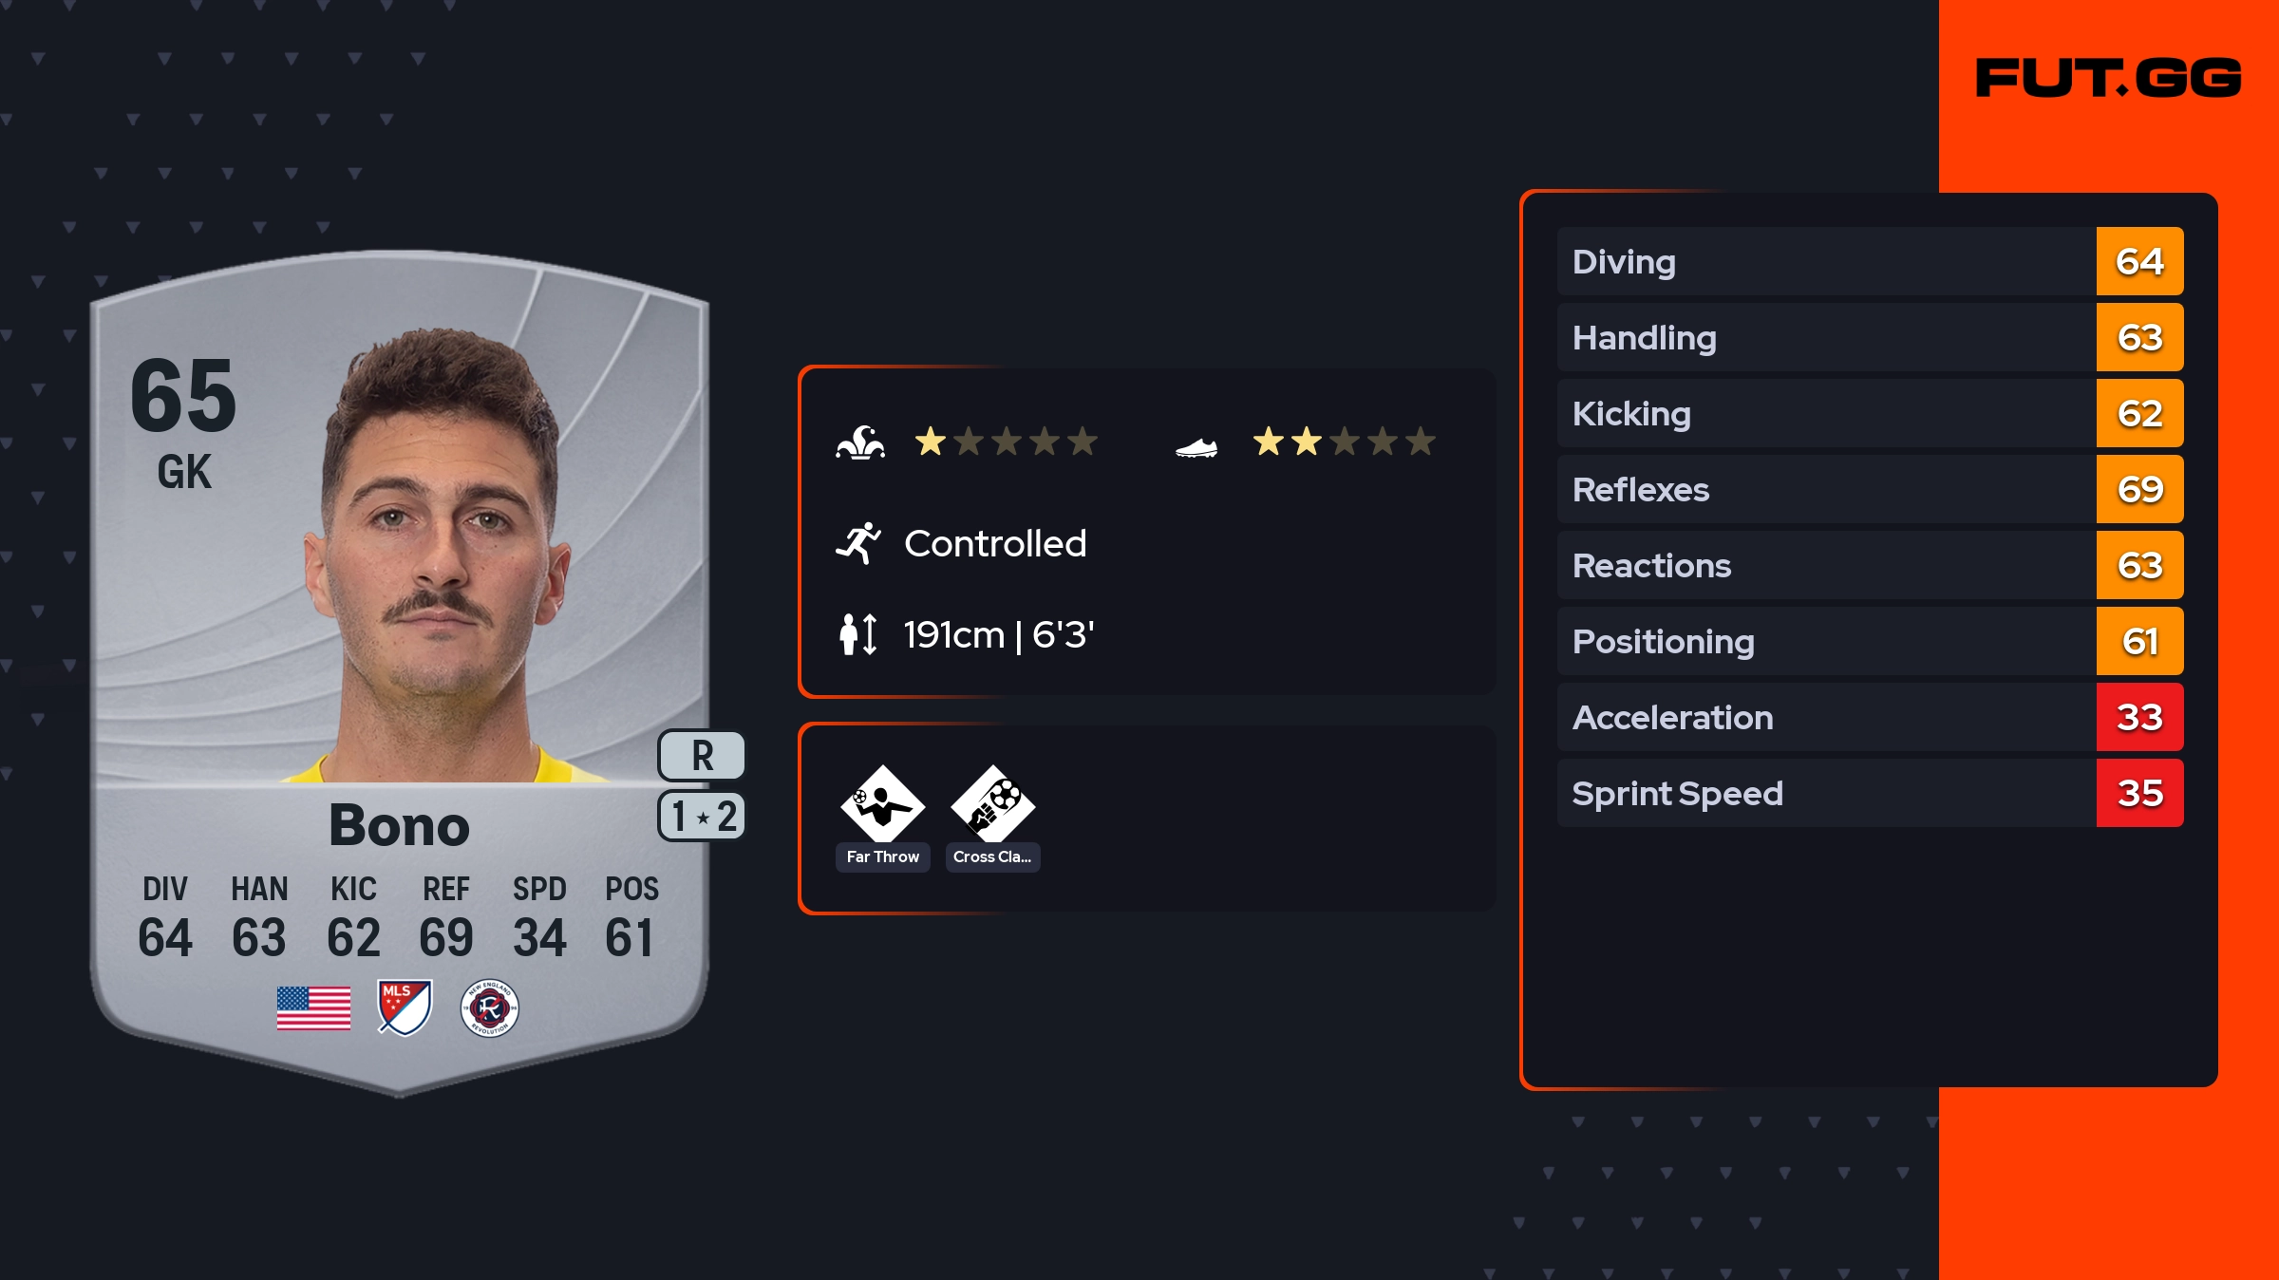Select the Reflexes stat row
The height and width of the screenshot is (1280, 2279).
point(1870,489)
